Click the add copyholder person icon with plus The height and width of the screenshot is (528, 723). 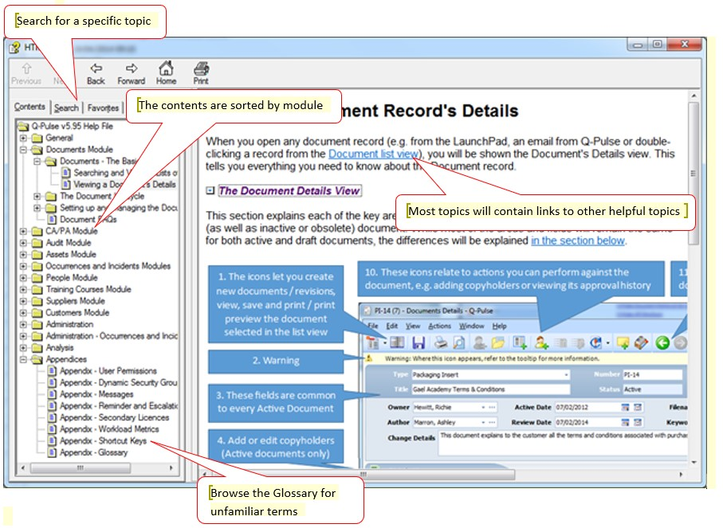coord(541,342)
